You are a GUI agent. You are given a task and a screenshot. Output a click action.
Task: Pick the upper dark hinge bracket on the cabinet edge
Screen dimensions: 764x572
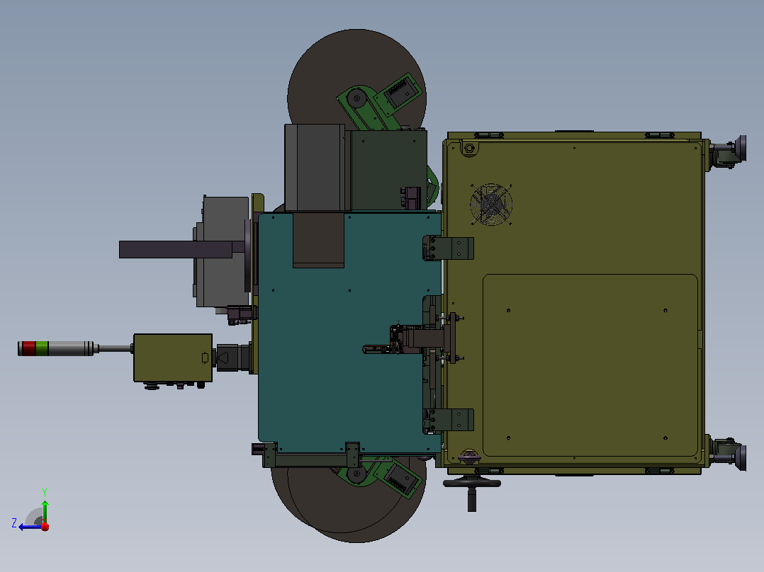448,248
